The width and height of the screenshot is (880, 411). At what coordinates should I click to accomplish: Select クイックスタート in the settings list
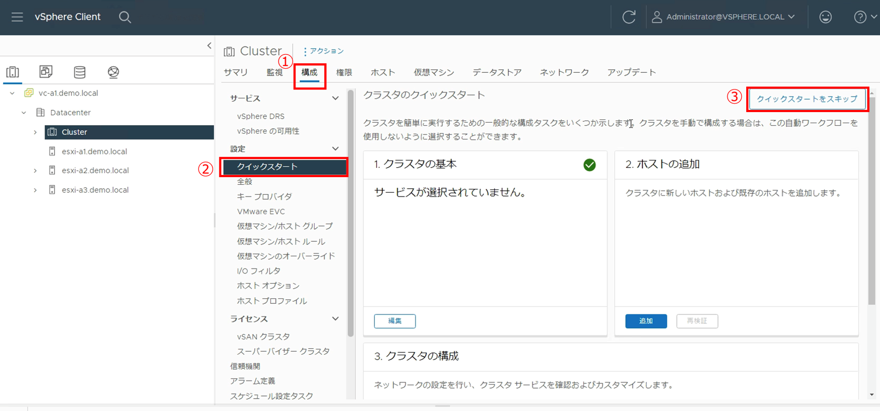click(x=284, y=167)
